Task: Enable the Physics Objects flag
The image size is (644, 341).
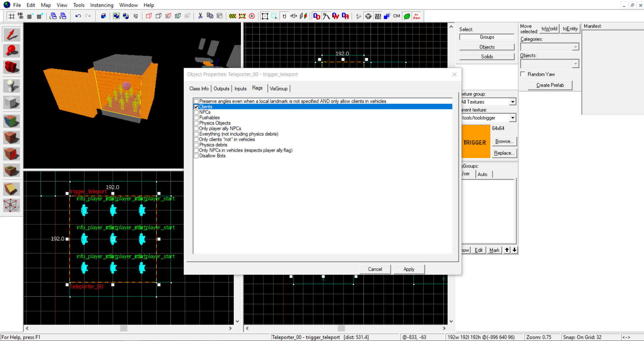Action: [196, 123]
